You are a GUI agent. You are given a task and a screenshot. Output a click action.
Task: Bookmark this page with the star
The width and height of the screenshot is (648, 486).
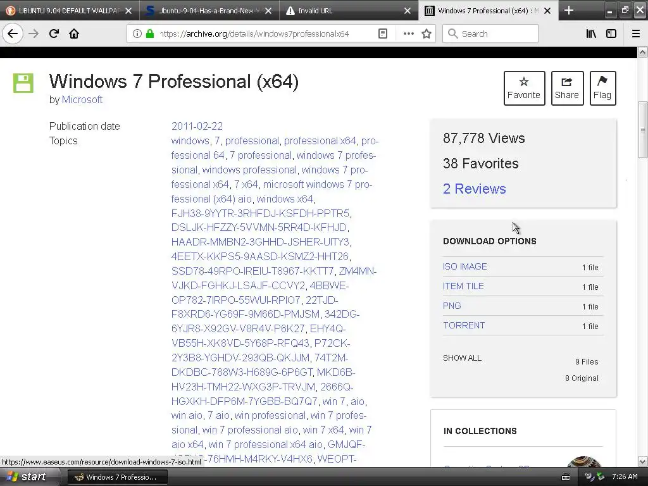pyautogui.click(x=427, y=34)
